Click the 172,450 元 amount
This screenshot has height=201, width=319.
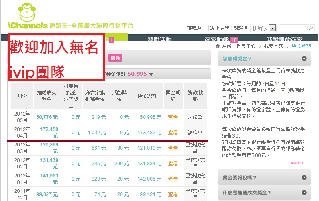49,133
